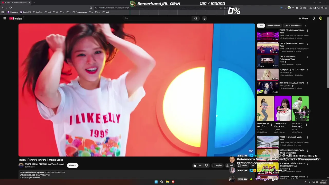Subscribe with the Abone ol button
This screenshot has height=185, width=329.
coord(73,165)
